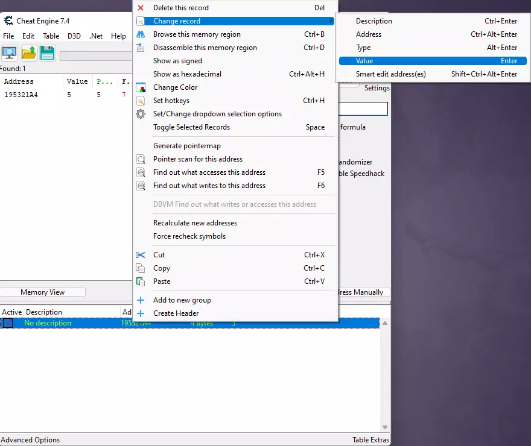Click the scissors Cut icon
This screenshot has width=531, height=446.
(141, 255)
